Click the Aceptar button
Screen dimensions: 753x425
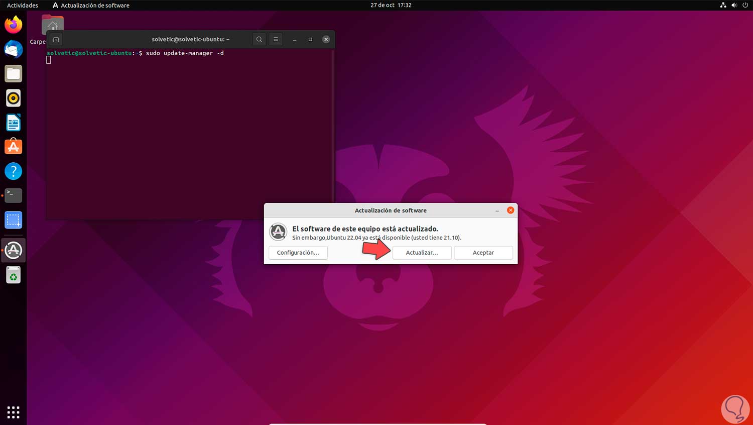tap(483, 253)
